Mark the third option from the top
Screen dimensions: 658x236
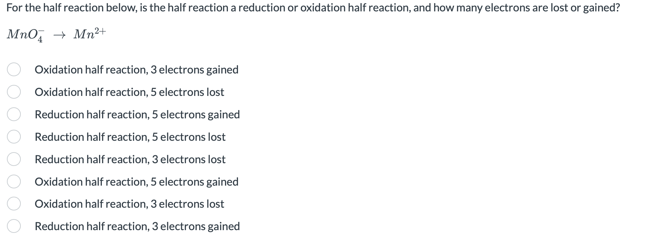pyautogui.click(x=14, y=115)
